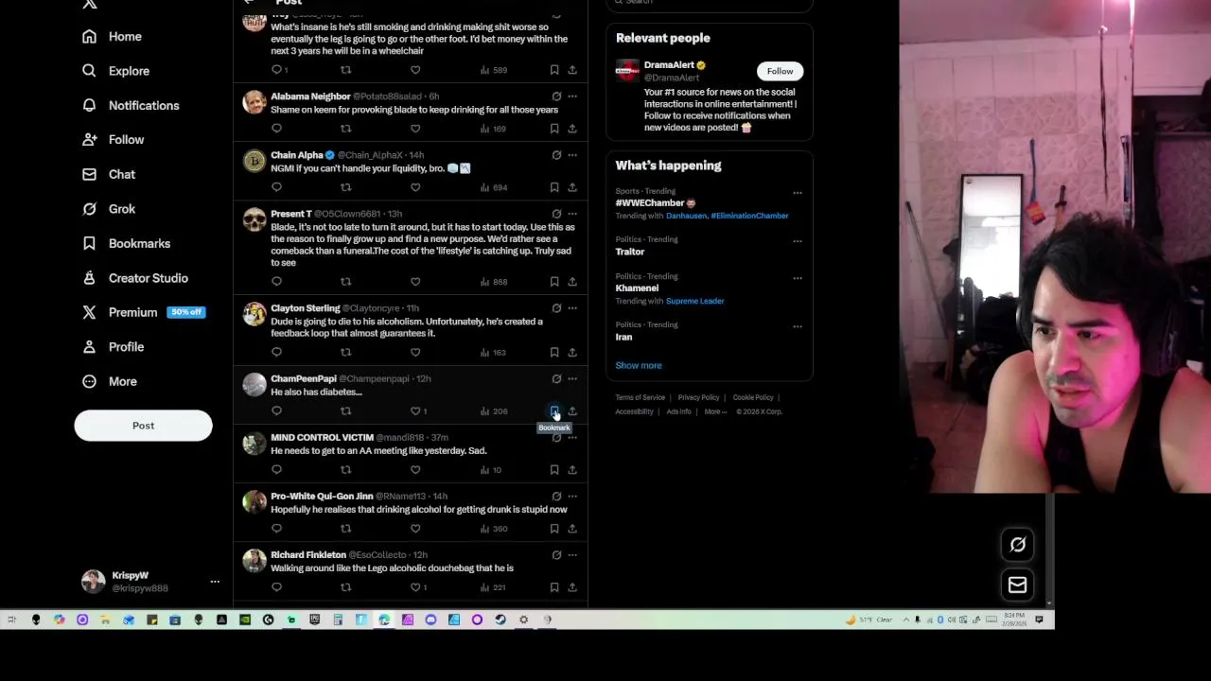
Task: Open more menu on Present T's reply
Action: click(572, 214)
